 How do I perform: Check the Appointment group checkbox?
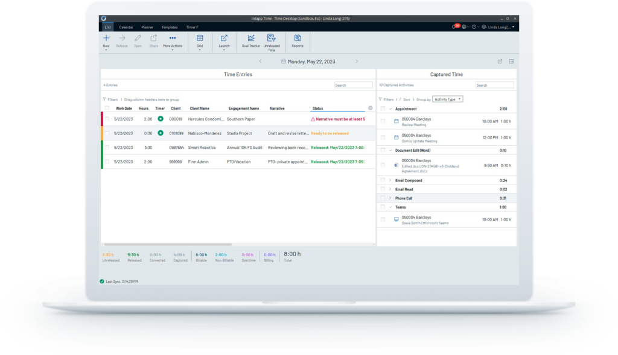point(383,108)
